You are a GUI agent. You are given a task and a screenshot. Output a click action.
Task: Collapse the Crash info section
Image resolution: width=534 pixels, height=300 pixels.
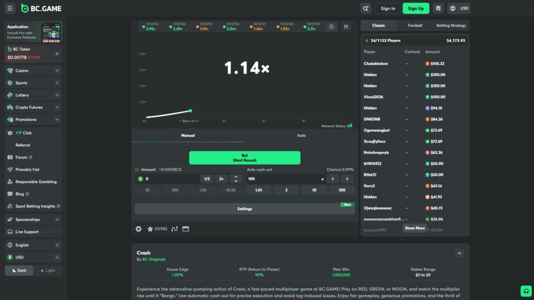click(x=459, y=253)
